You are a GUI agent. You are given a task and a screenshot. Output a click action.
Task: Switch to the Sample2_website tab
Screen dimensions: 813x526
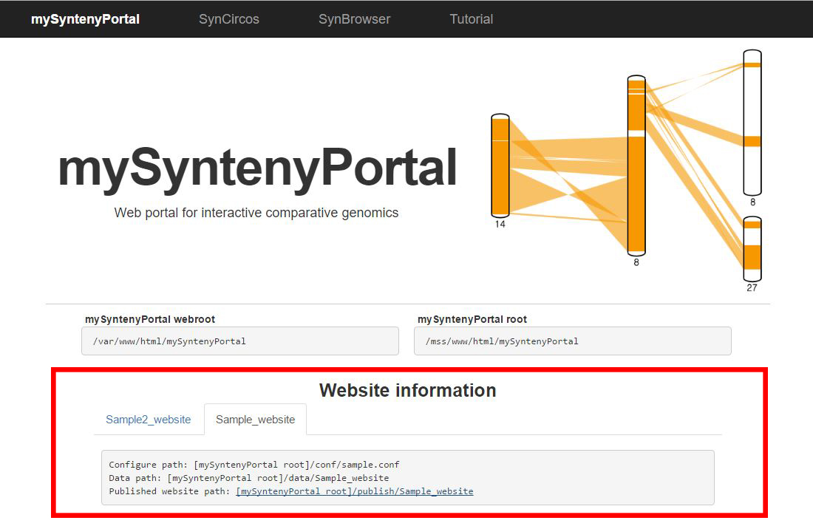[148, 420]
